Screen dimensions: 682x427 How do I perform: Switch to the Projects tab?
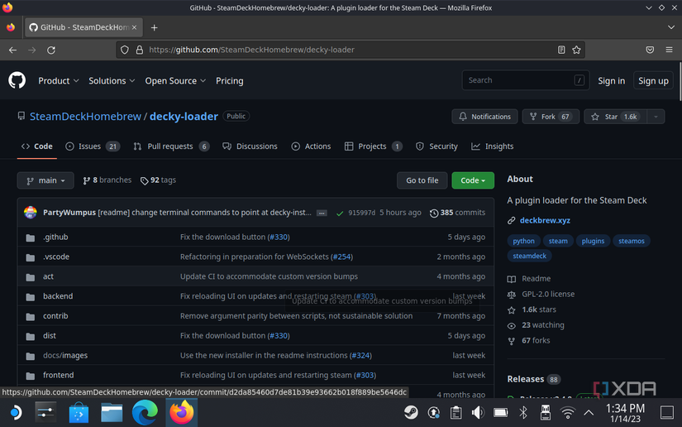(373, 146)
